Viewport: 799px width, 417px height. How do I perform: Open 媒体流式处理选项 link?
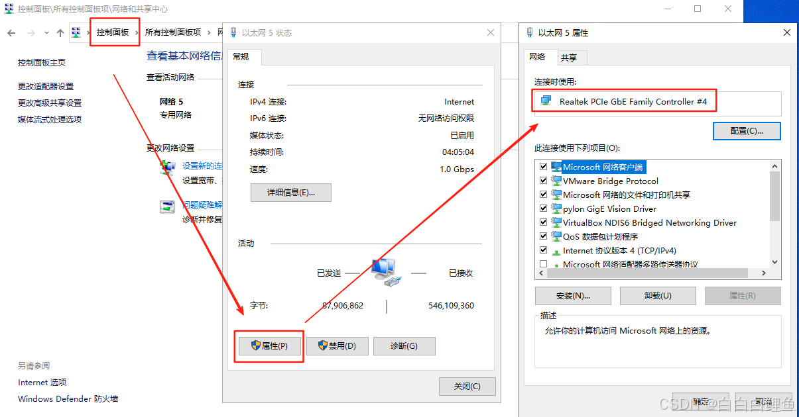tap(50, 120)
